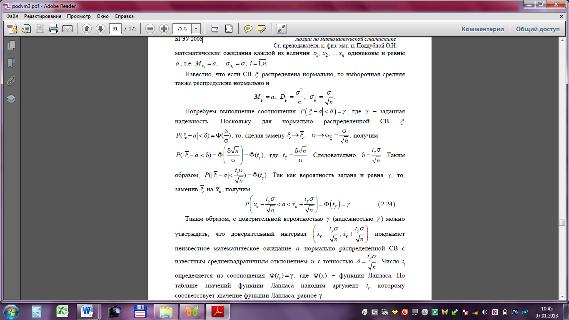
Task: Select the highlight text tool
Action: [262, 29]
